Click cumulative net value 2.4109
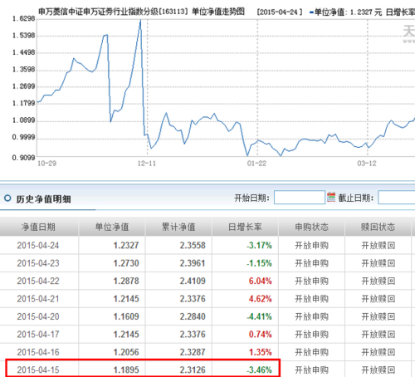This screenshot has height=377, width=415. click(193, 281)
